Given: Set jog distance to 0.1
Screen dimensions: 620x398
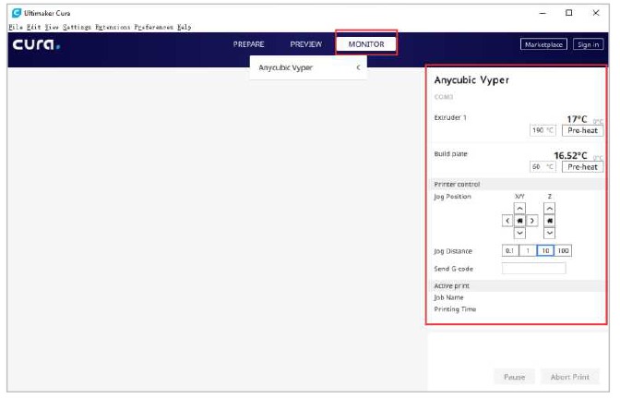Looking at the screenshot, I should tap(510, 251).
